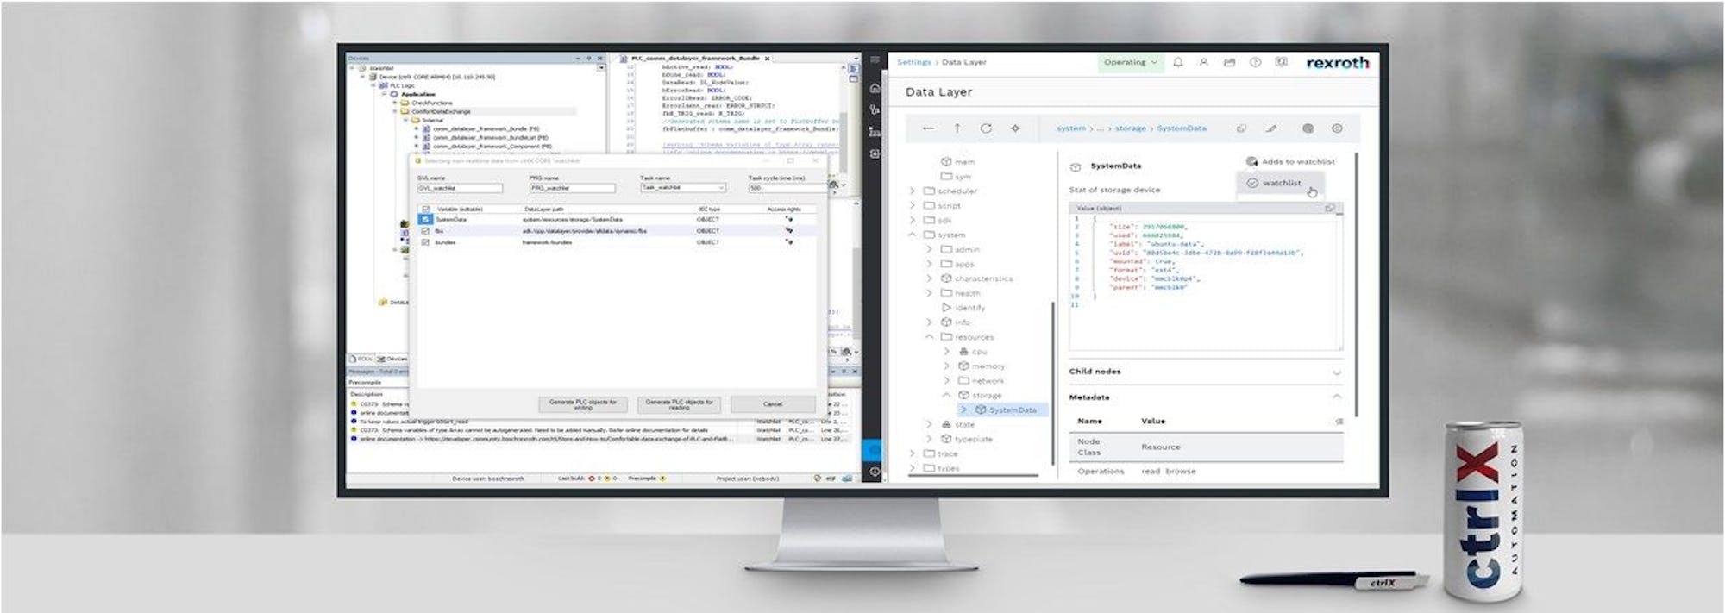
Task: Click the Settings breadcrumb link
Action: pos(913,62)
